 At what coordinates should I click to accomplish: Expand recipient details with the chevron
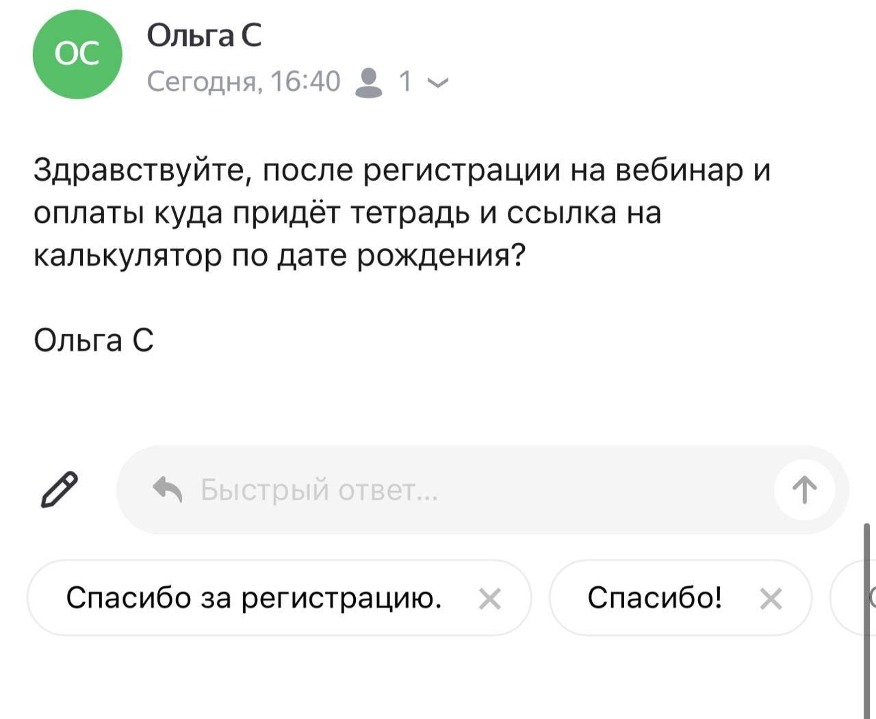pyautogui.click(x=437, y=83)
